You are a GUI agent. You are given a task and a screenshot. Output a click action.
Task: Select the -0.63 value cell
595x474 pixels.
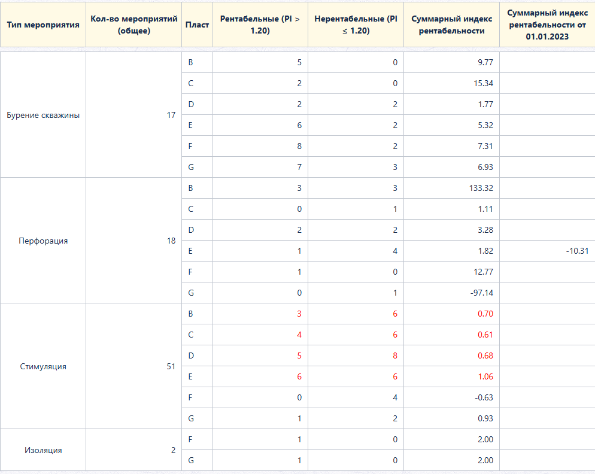(451, 397)
